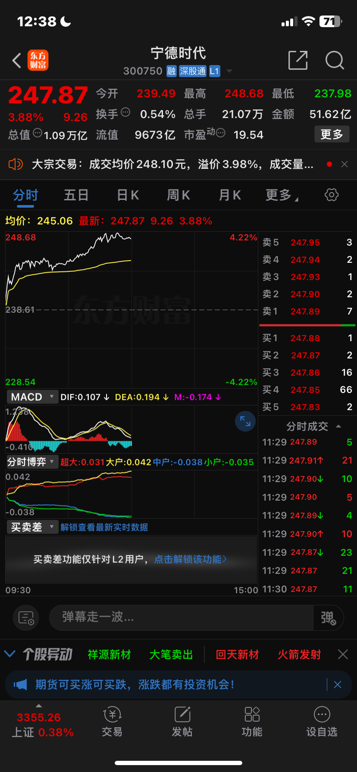Tap the 市盈 info circle icon
This screenshot has width=357, height=772.
220,133
